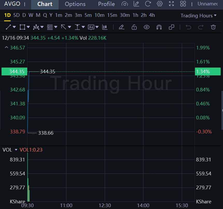
Task: Open the quote dial icon next to Profile
Action: pos(124,4)
